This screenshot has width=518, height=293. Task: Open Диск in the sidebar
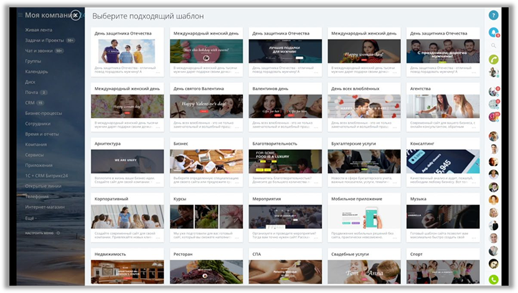point(30,82)
